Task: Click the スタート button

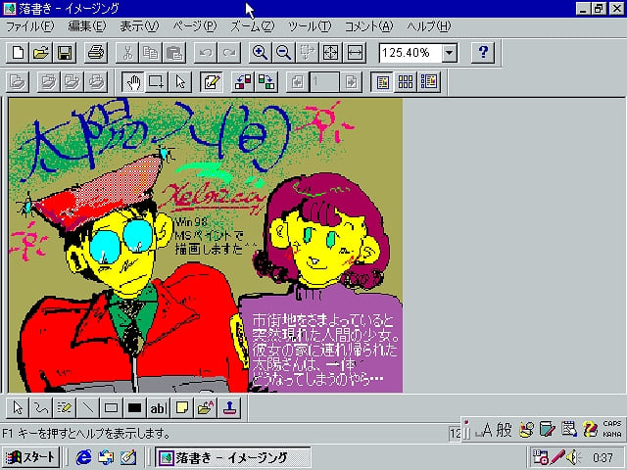Action: coord(32,457)
